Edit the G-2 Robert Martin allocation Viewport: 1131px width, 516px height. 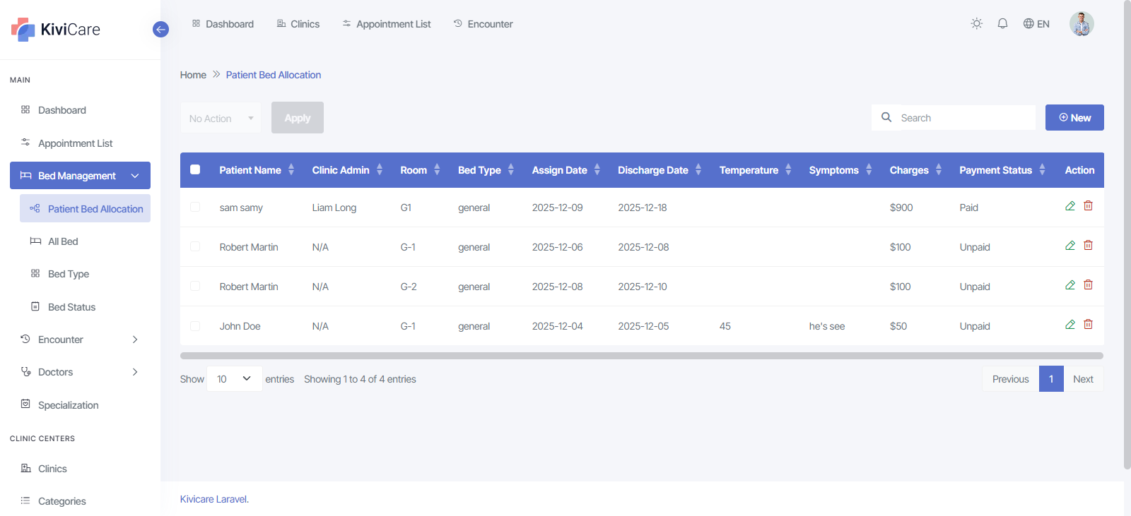(x=1070, y=285)
